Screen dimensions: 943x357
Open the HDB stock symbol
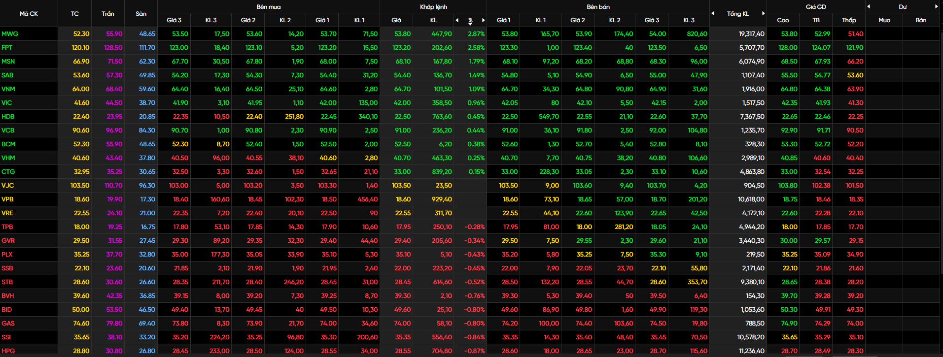coord(8,117)
